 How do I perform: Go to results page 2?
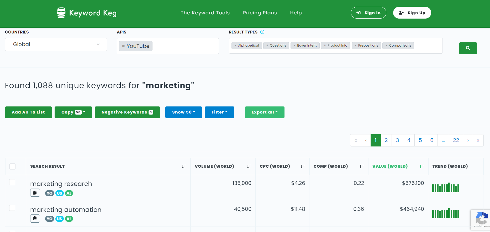386,140
